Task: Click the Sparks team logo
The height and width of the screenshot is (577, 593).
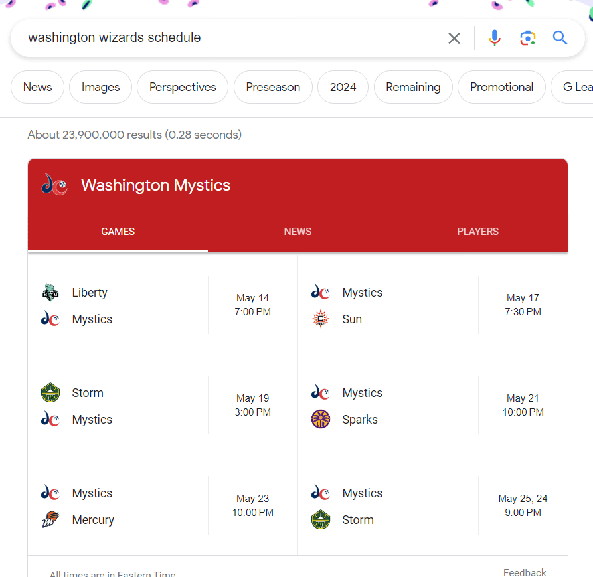Action: pyautogui.click(x=321, y=420)
